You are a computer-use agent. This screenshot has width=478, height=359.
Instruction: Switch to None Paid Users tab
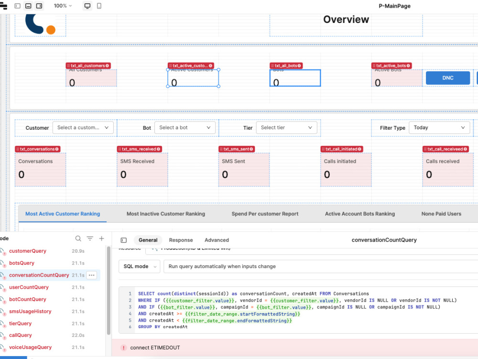coord(441,213)
